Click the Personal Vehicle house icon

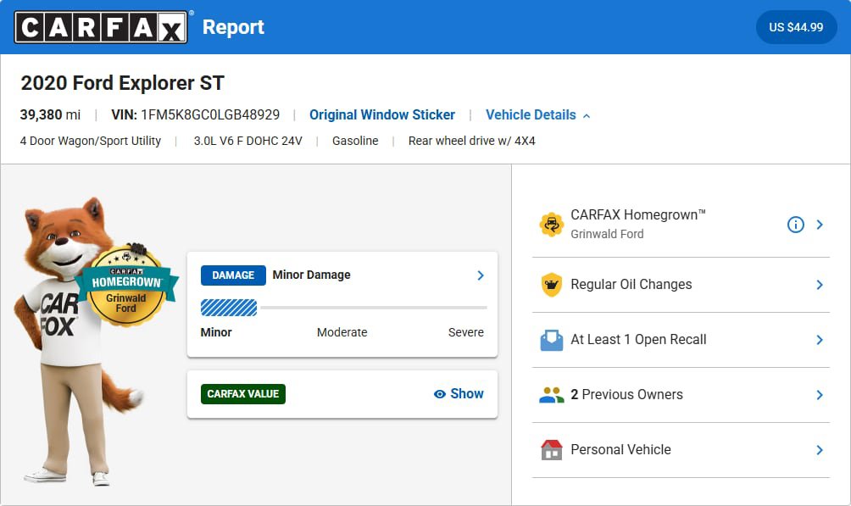tap(552, 449)
